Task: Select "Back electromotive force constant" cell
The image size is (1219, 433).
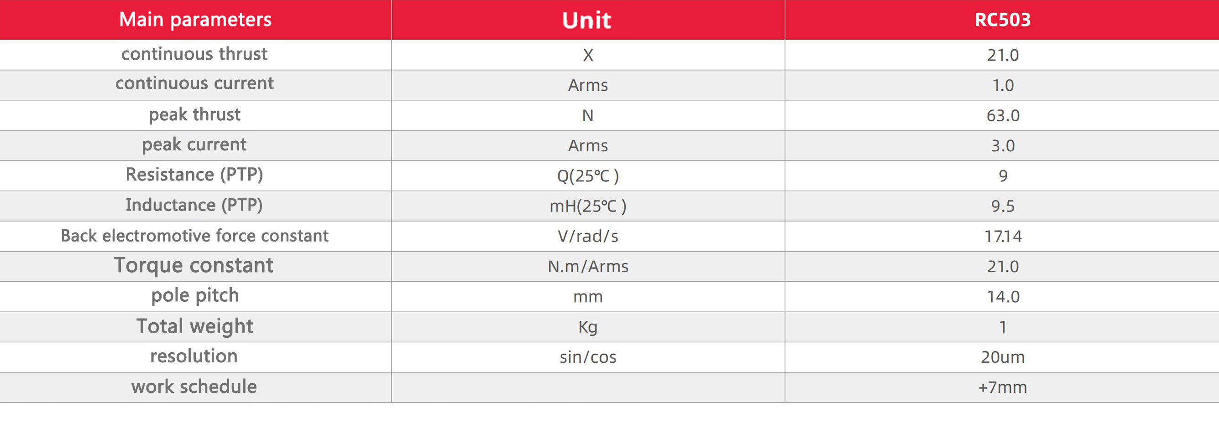Action: point(194,236)
